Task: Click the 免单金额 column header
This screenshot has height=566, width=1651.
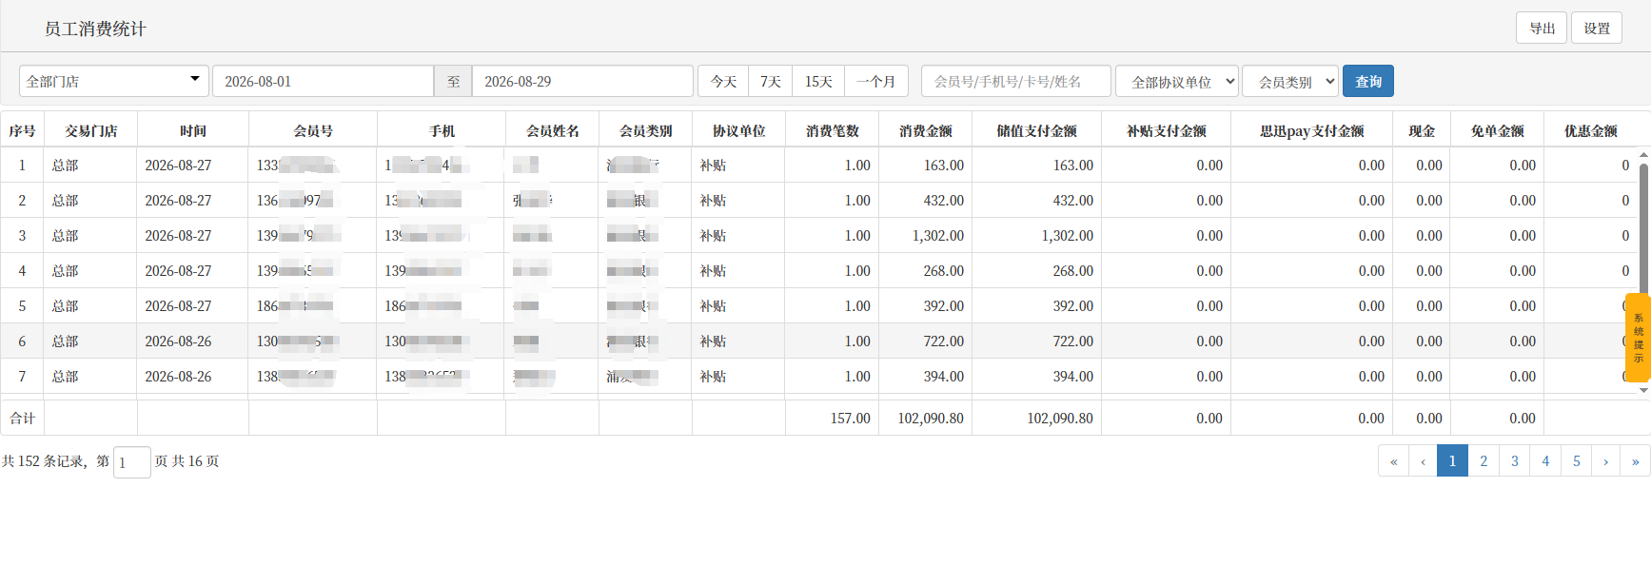Action: [1498, 130]
